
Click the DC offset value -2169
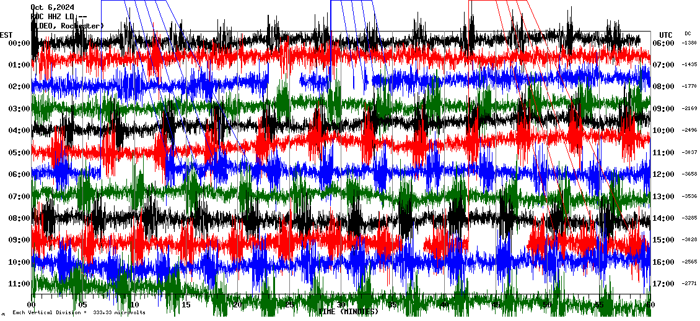[x=689, y=108]
